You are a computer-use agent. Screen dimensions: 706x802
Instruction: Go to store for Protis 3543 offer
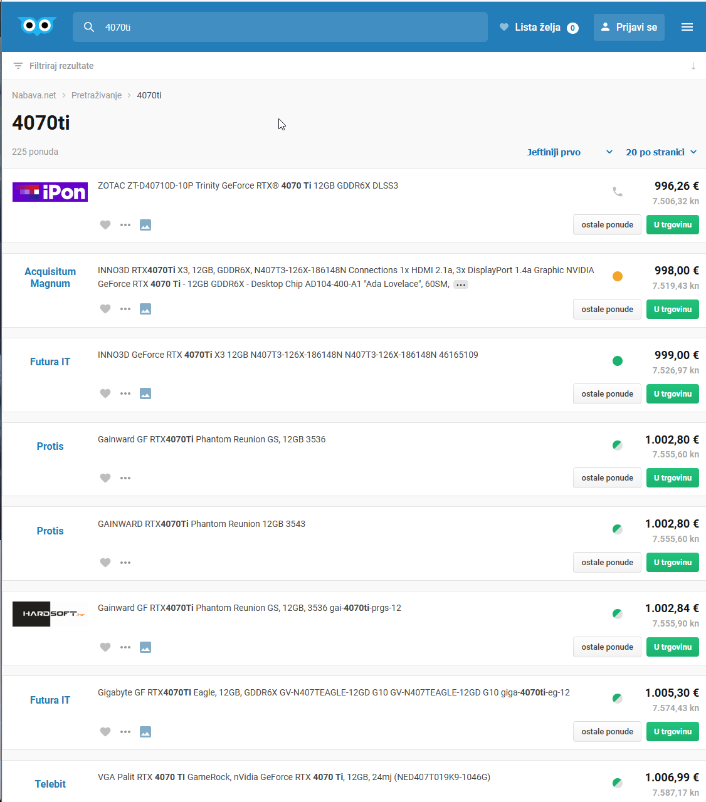673,563
